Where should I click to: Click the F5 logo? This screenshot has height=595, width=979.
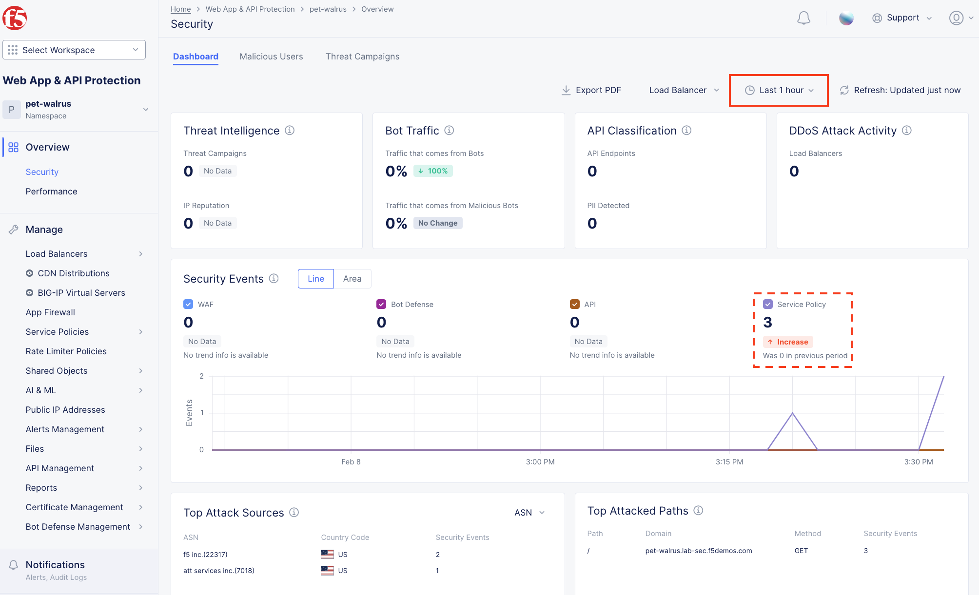(x=15, y=18)
